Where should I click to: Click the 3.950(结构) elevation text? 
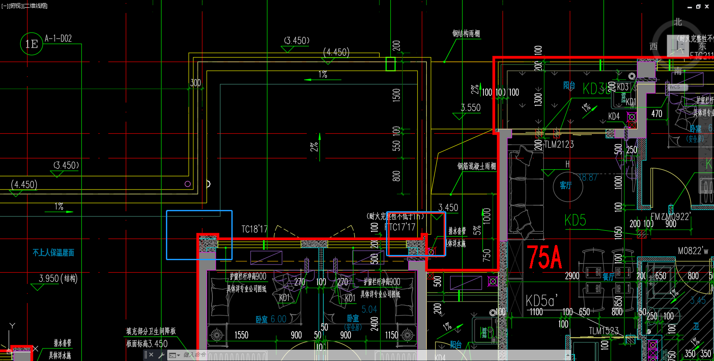coord(58,278)
